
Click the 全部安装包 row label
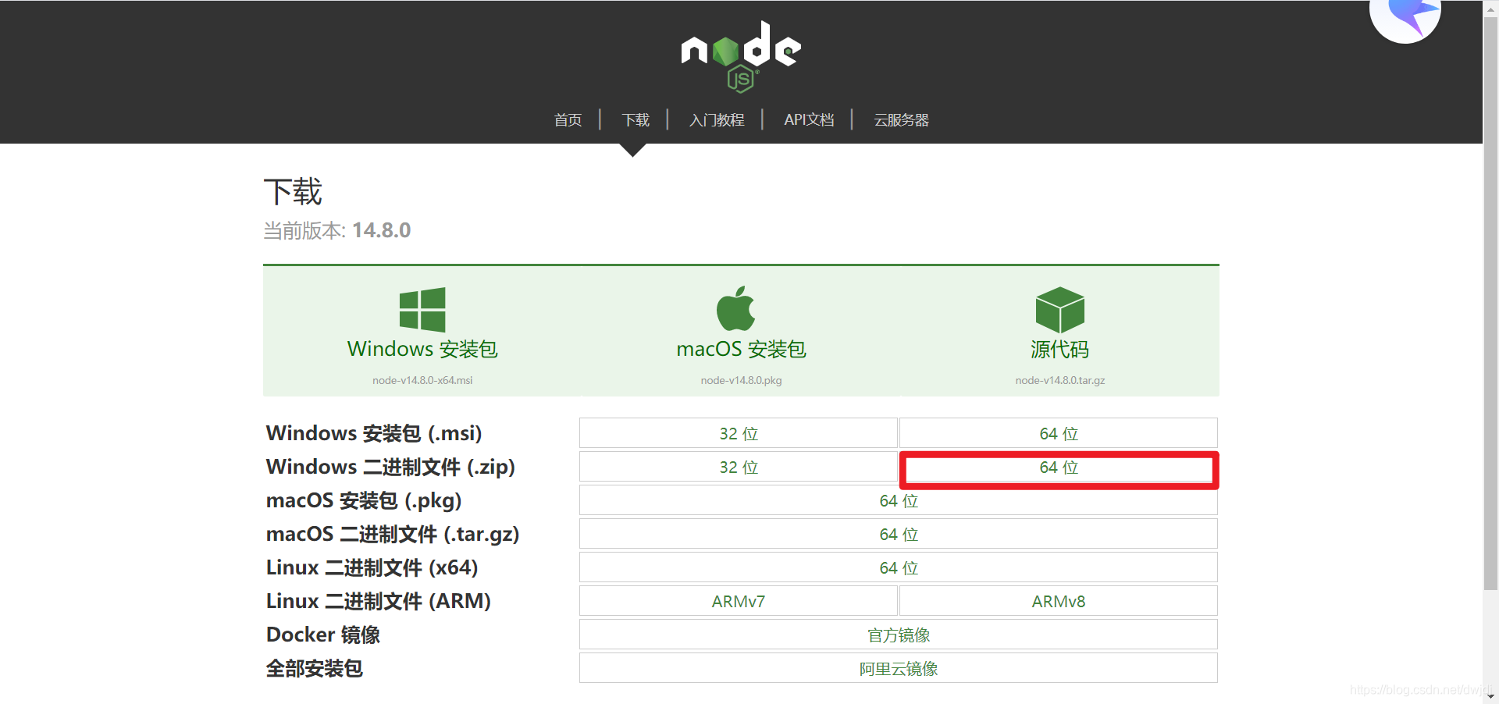click(314, 668)
